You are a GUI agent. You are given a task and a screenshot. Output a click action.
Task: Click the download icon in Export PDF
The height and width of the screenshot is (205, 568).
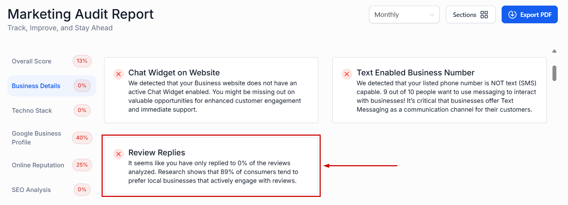pyautogui.click(x=512, y=15)
